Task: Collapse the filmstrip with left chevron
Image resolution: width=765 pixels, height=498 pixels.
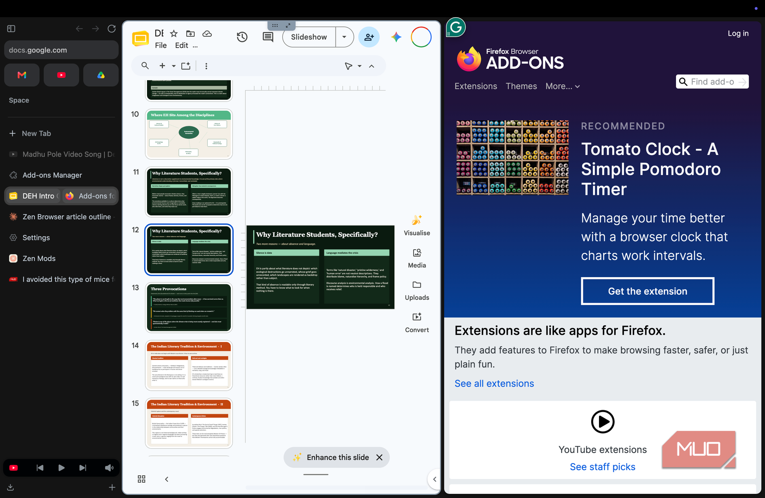Action: pos(166,479)
